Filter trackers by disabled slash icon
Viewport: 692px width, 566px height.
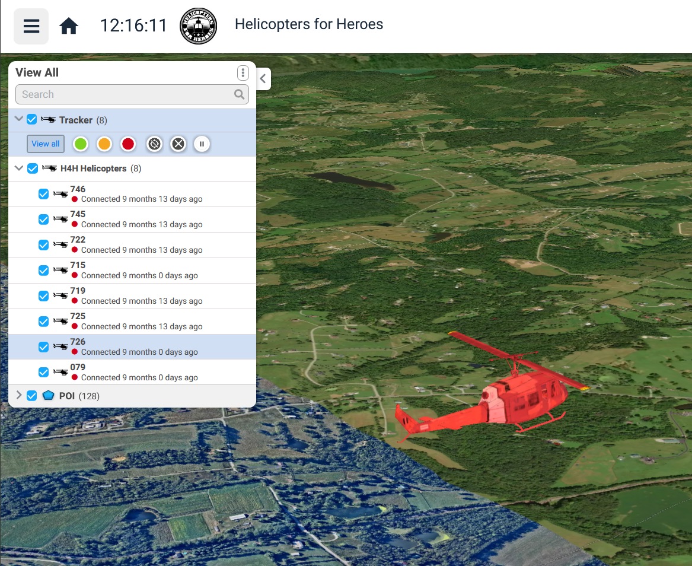pos(154,144)
